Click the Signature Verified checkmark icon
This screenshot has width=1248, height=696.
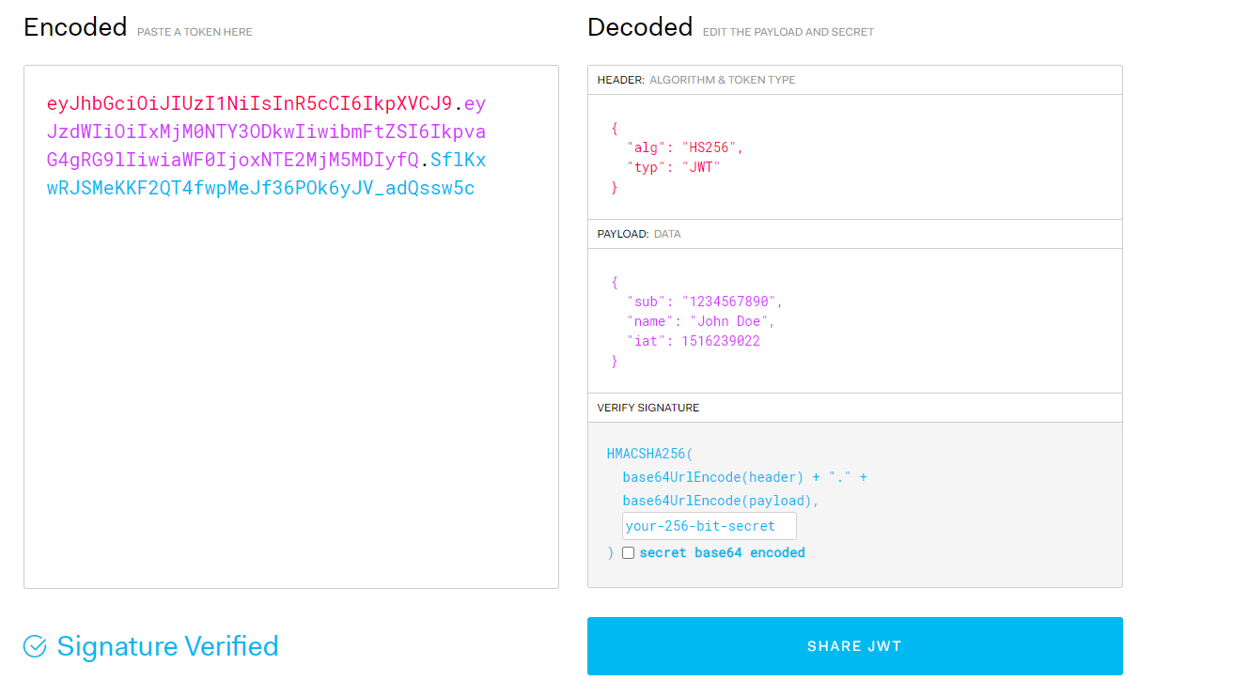tap(35, 646)
